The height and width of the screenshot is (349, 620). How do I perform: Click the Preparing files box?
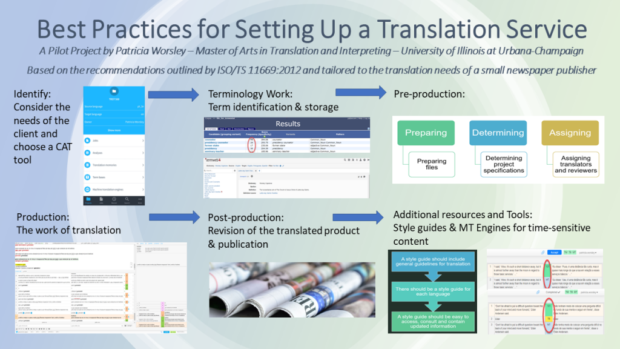(x=432, y=164)
